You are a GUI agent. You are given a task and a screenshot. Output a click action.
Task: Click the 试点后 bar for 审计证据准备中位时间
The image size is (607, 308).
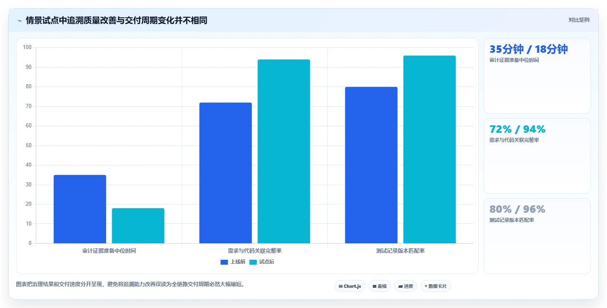(138, 226)
